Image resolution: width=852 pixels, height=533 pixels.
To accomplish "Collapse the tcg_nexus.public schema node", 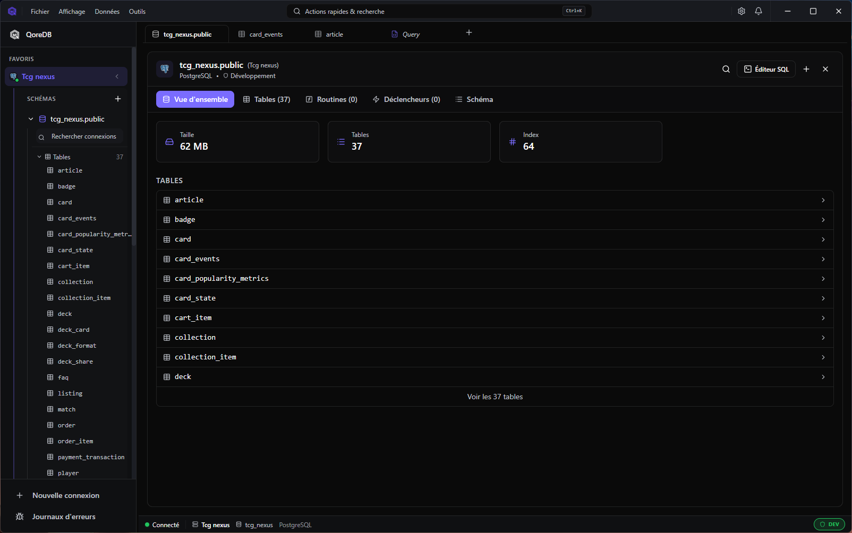I will [x=31, y=119].
